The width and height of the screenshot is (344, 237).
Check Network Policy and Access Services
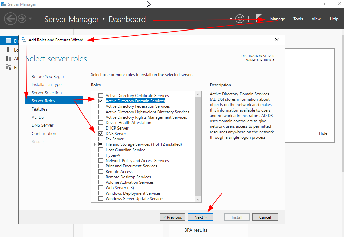click(x=101, y=161)
